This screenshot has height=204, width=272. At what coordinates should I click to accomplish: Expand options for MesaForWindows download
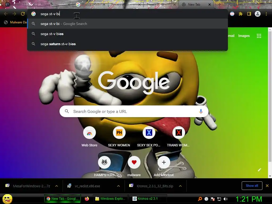(57, 186)
